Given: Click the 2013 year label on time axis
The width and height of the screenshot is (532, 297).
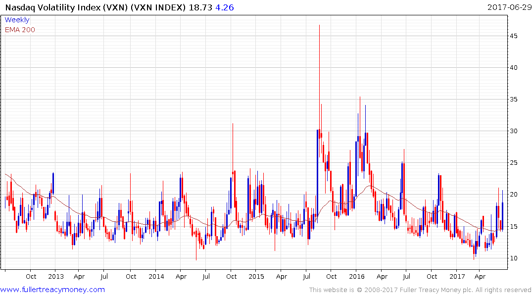Looking at the screenshot, I should pyautogui.click(x=56, y=276).
